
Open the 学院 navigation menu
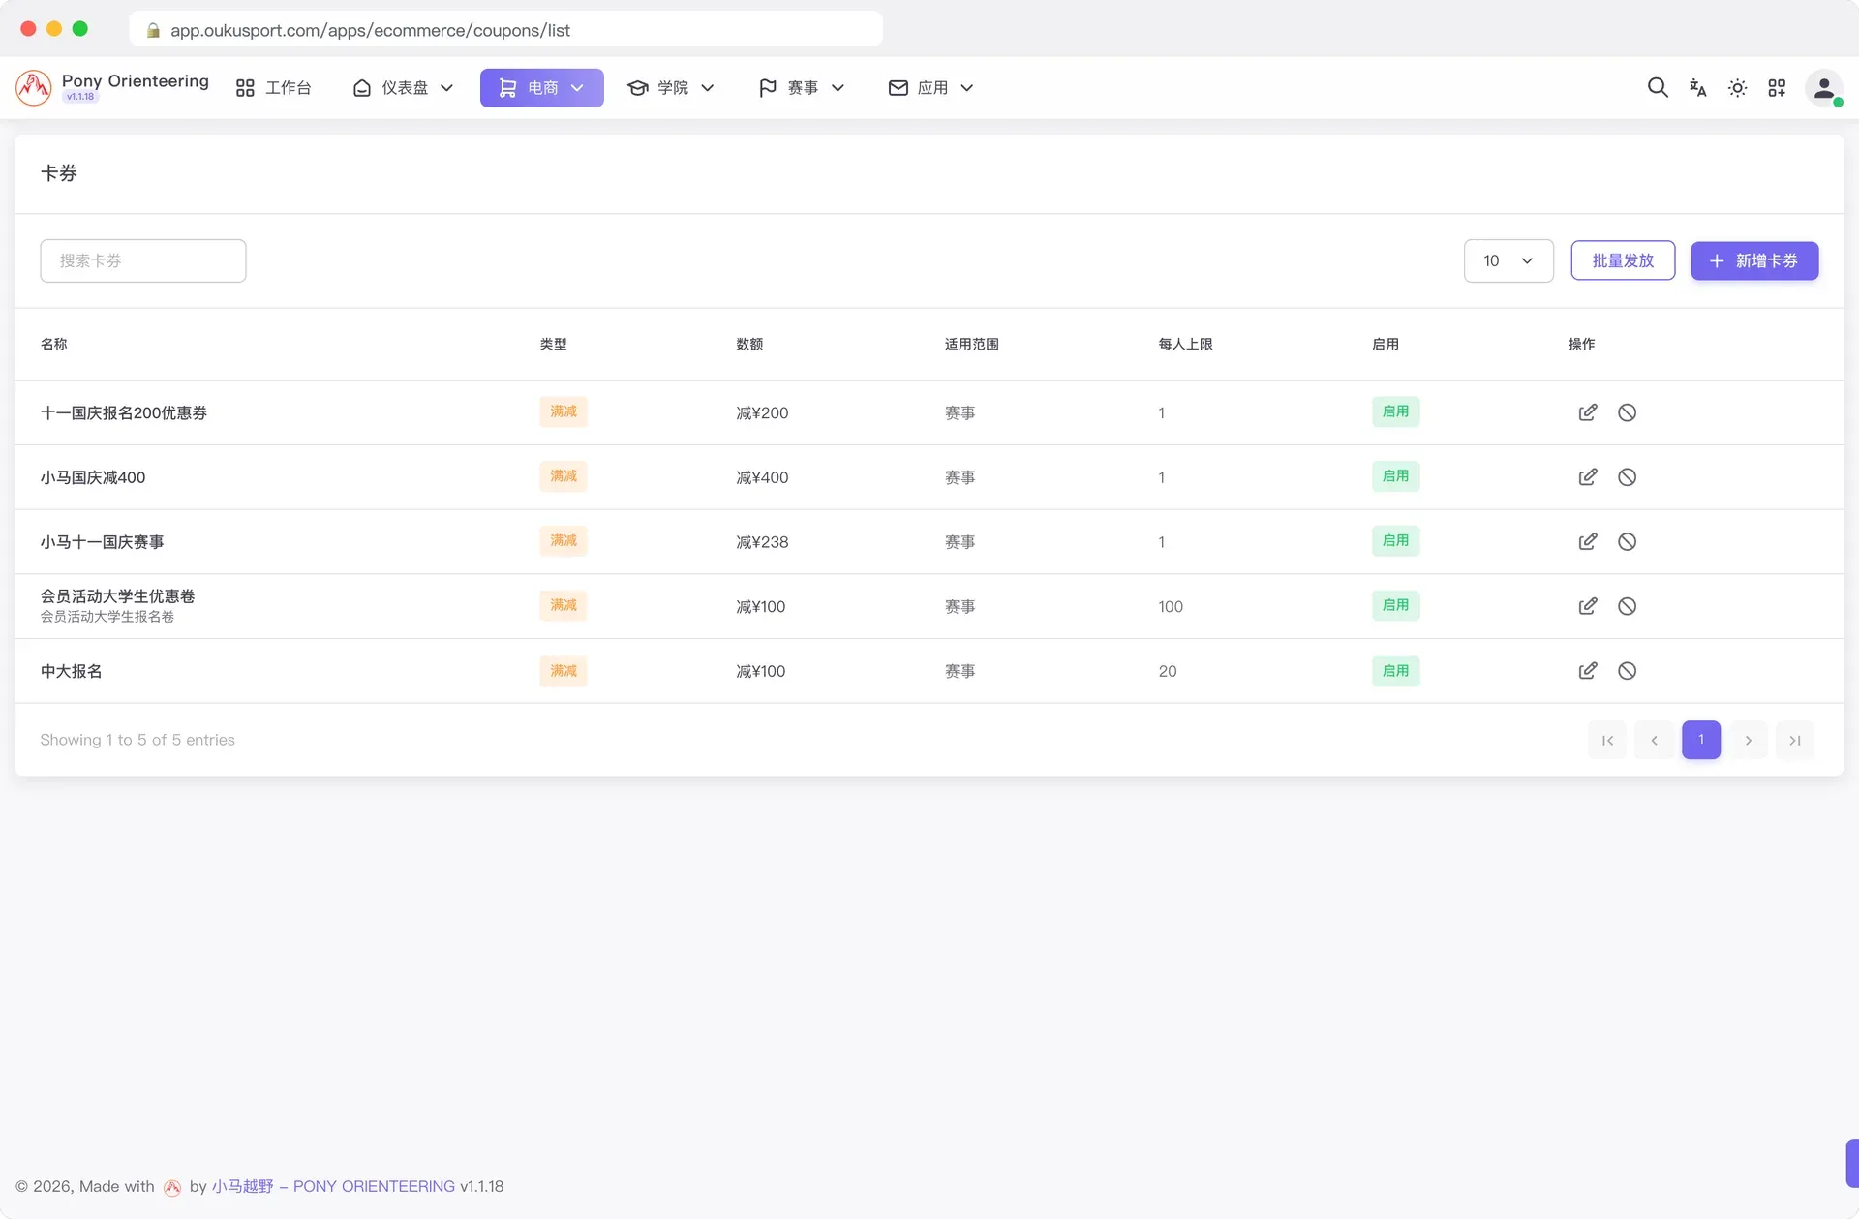tap(671, 88)
